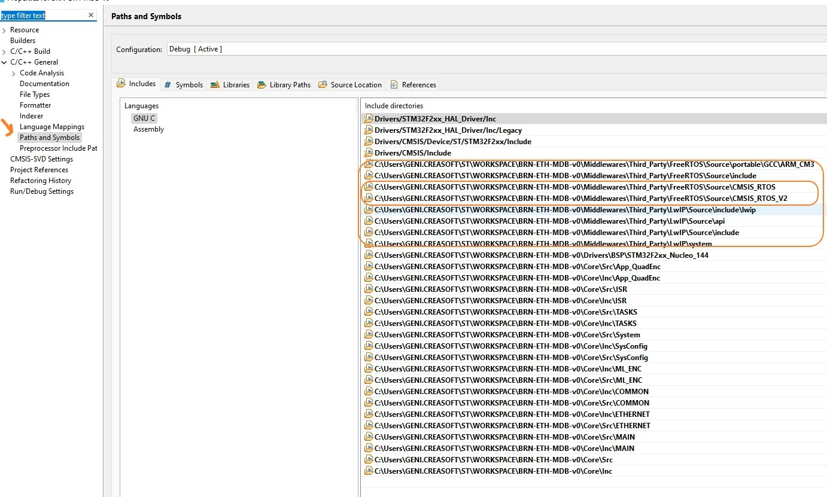Select Builders in the properties tree

click(23, 41)
